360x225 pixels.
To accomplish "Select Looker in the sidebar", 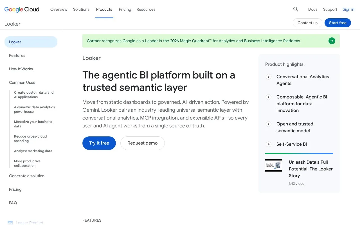I will (31, 42).
